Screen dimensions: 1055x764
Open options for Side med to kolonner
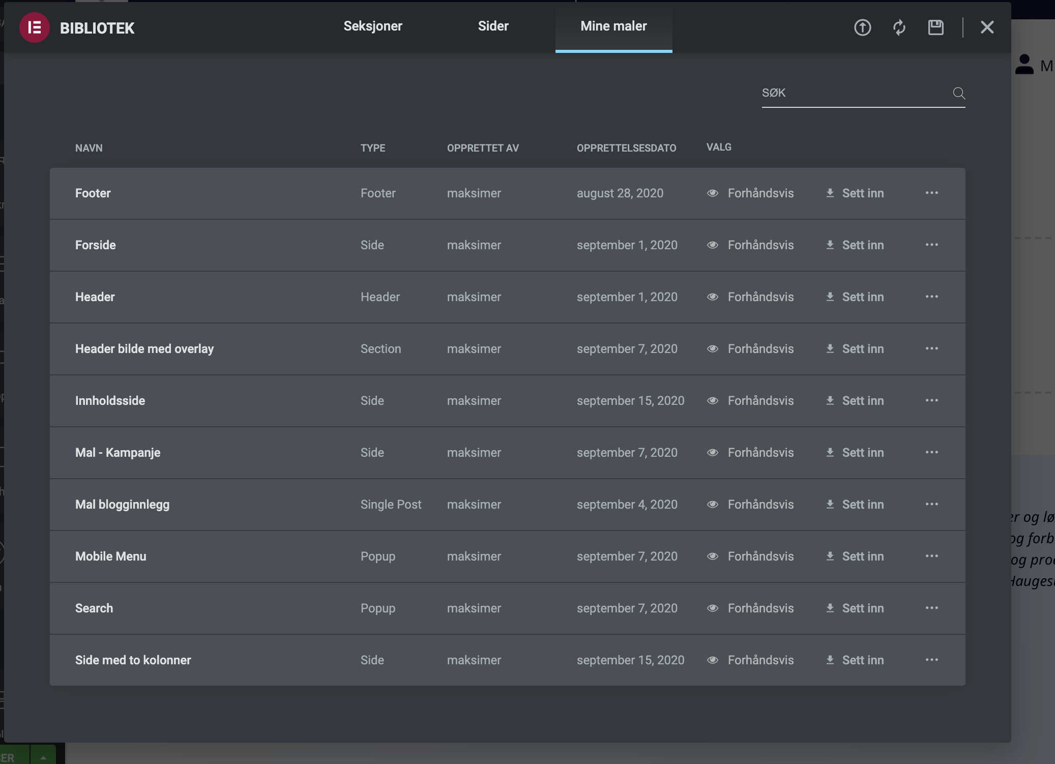pyautogui.click(x=932, y=660)
